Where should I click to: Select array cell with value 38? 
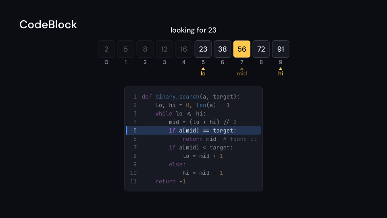[x=223, y=49]
